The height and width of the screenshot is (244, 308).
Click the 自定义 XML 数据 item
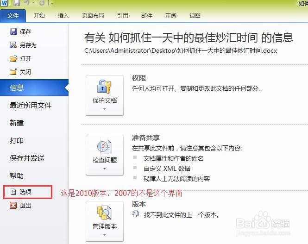coord(167,169)
